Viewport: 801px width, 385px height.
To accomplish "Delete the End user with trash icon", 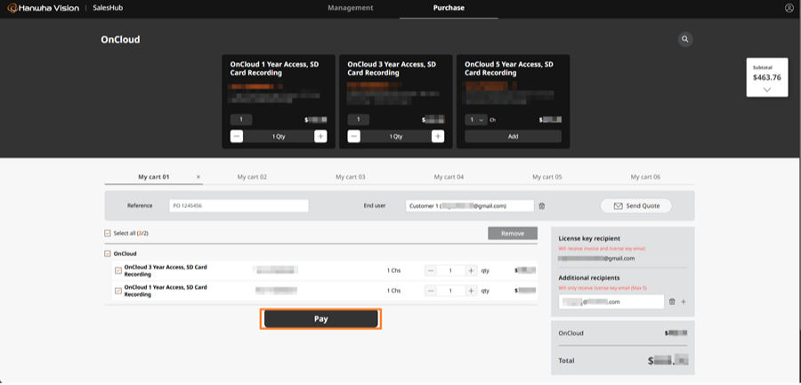I will pyautogui.click(x=542, y=205).
